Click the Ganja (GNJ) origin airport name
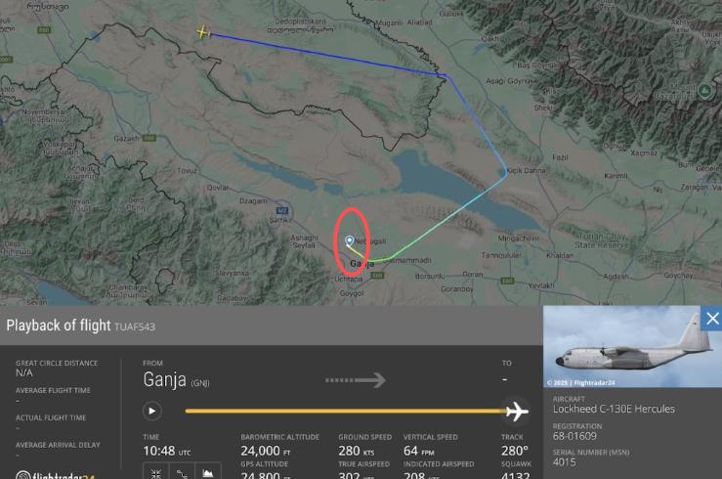The image size is (722, 479). pyautogui.click(x=176, y=380)
